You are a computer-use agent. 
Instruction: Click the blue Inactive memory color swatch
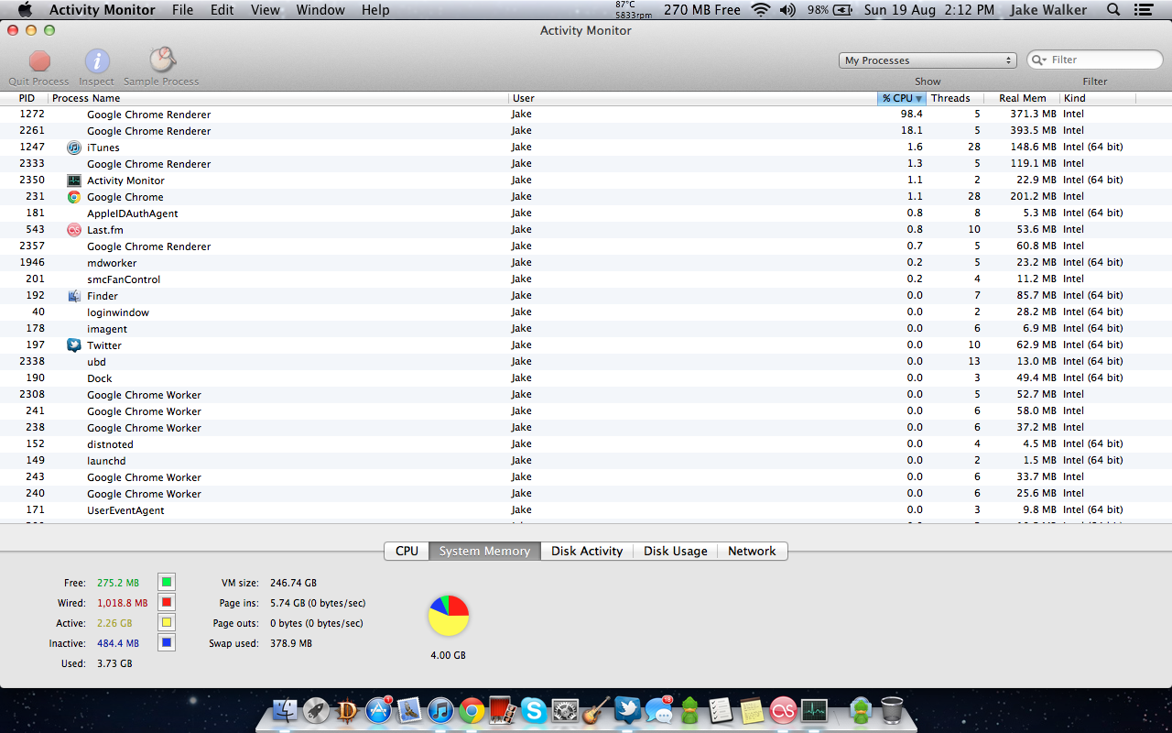[167, 642]
